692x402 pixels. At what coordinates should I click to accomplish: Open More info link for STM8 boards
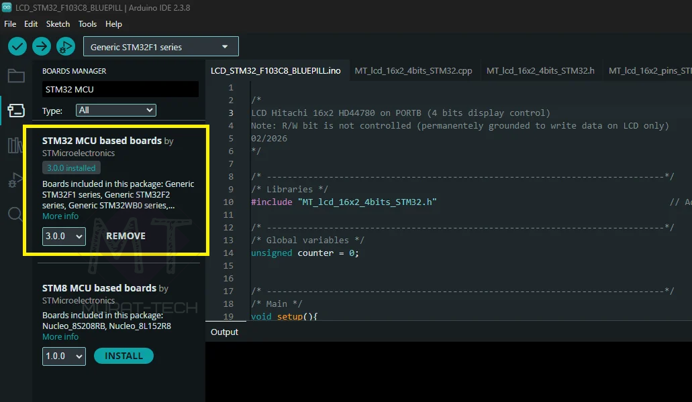60,337
